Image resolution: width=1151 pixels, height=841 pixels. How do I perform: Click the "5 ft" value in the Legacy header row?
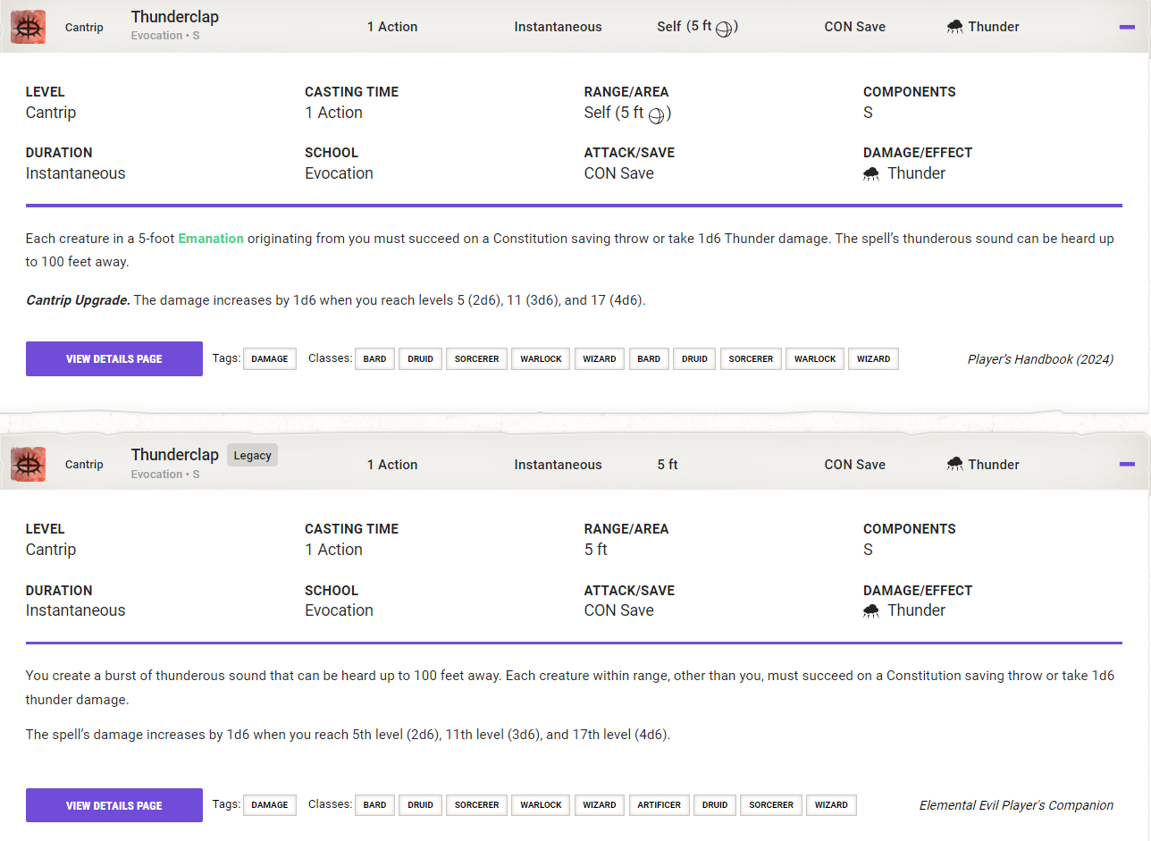coord(668,465)
